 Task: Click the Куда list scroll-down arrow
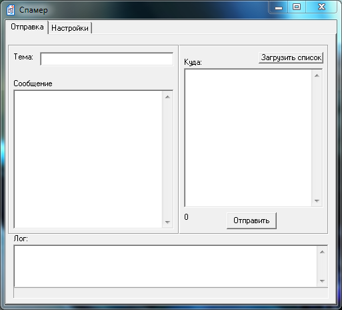point(317,201)
